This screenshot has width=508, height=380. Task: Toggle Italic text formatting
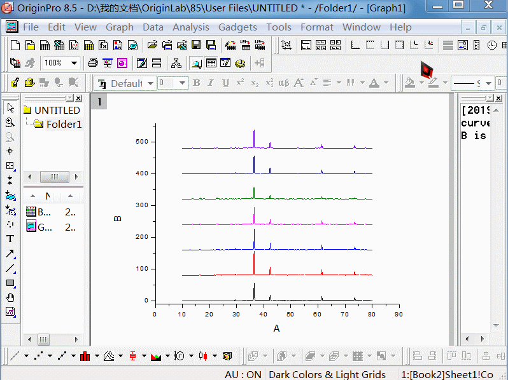(x=211, y=83)
